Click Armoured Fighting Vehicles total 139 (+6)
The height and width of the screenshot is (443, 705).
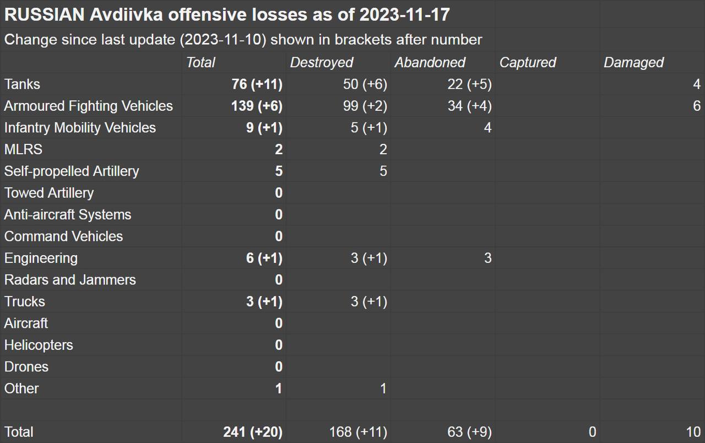257,106
